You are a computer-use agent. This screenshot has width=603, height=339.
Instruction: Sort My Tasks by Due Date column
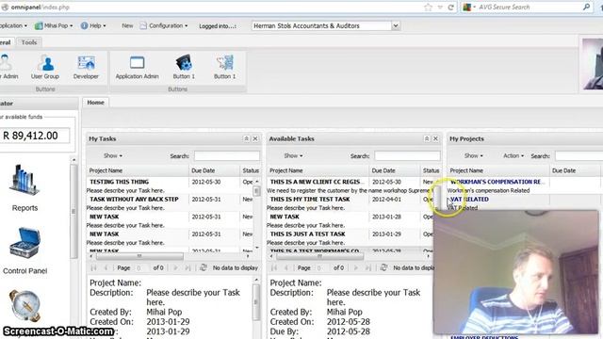point(214,170)
